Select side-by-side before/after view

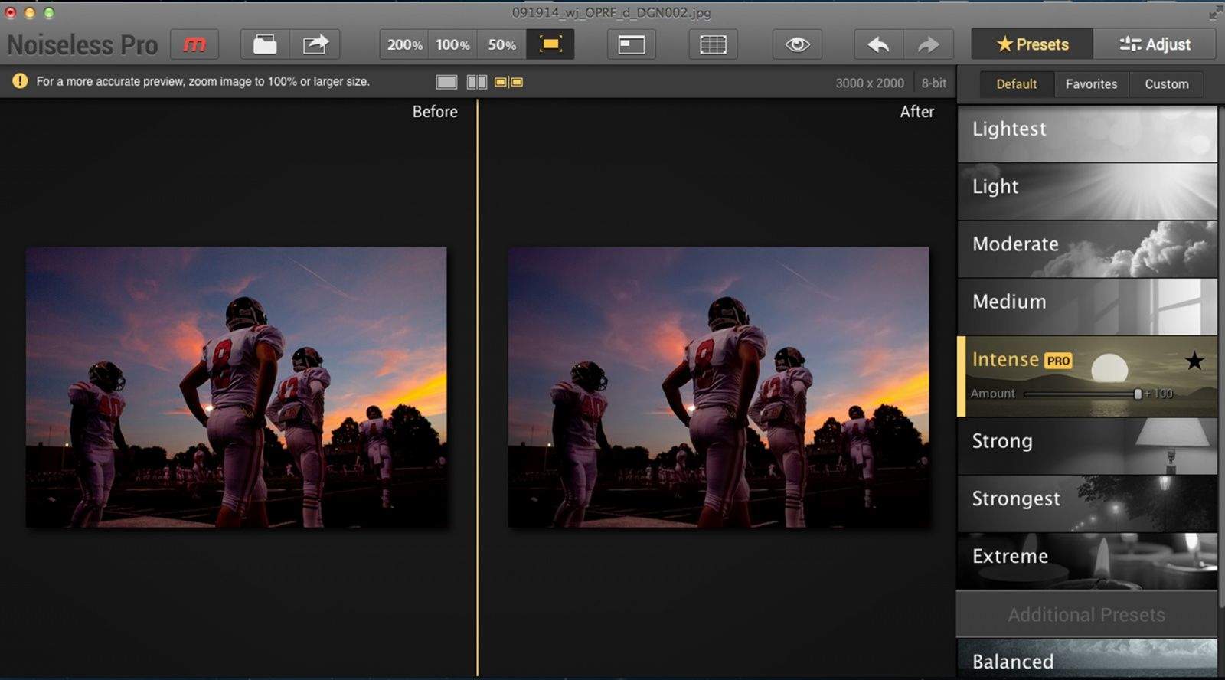point(508,82)
